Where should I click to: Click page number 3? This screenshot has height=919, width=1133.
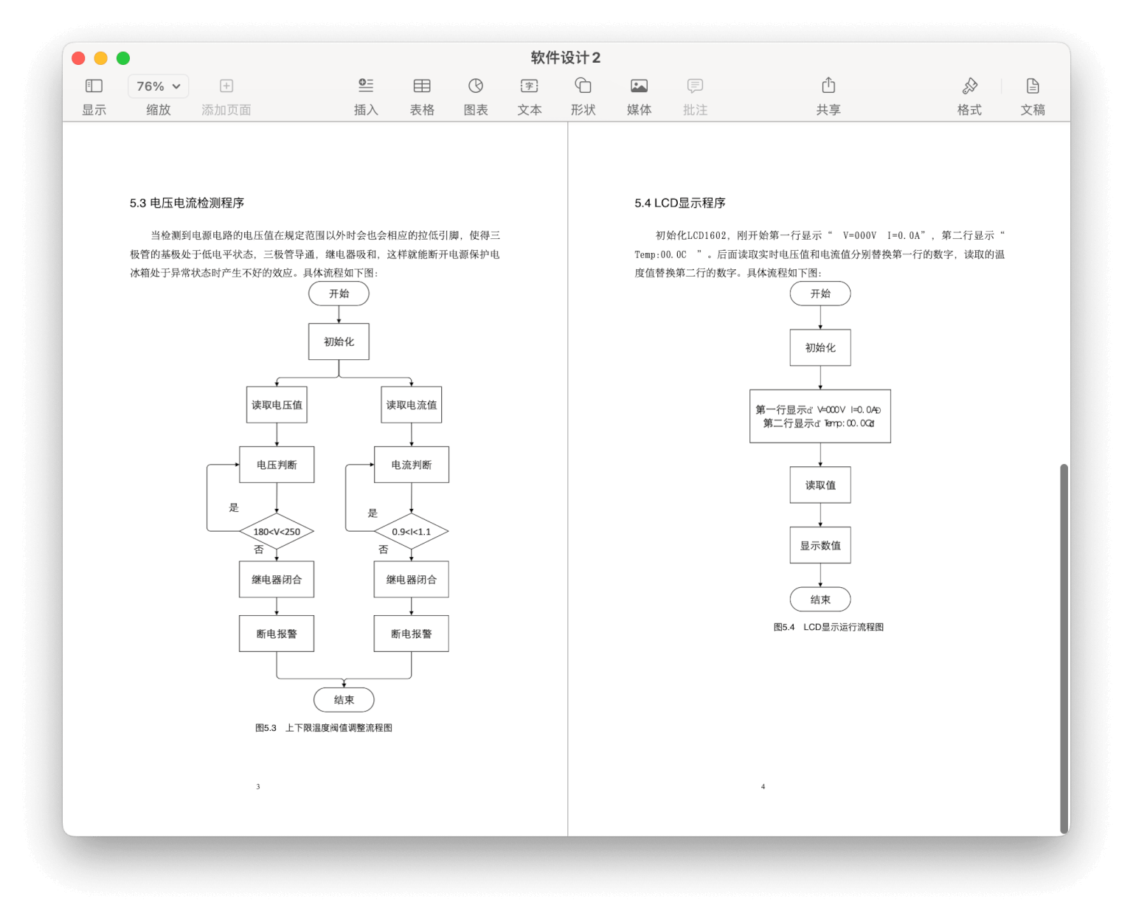tap(258, 787)
